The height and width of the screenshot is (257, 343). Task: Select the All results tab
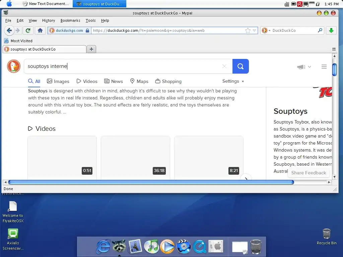click(x=34, y=81)
